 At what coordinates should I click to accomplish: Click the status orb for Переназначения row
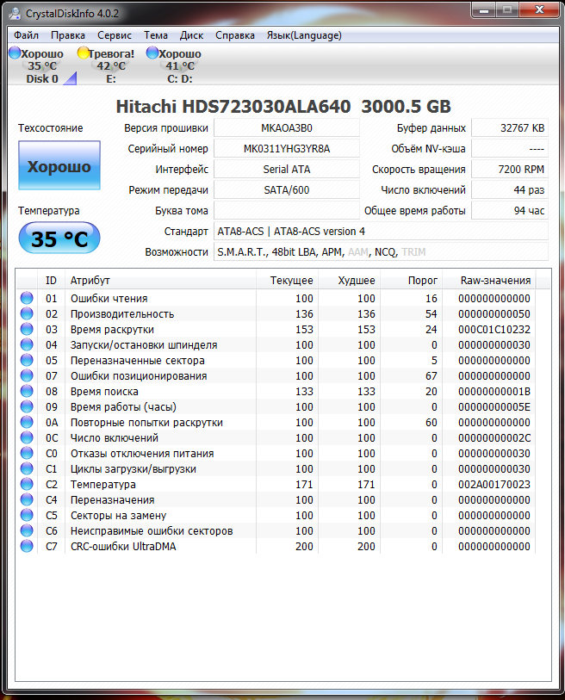27,499
